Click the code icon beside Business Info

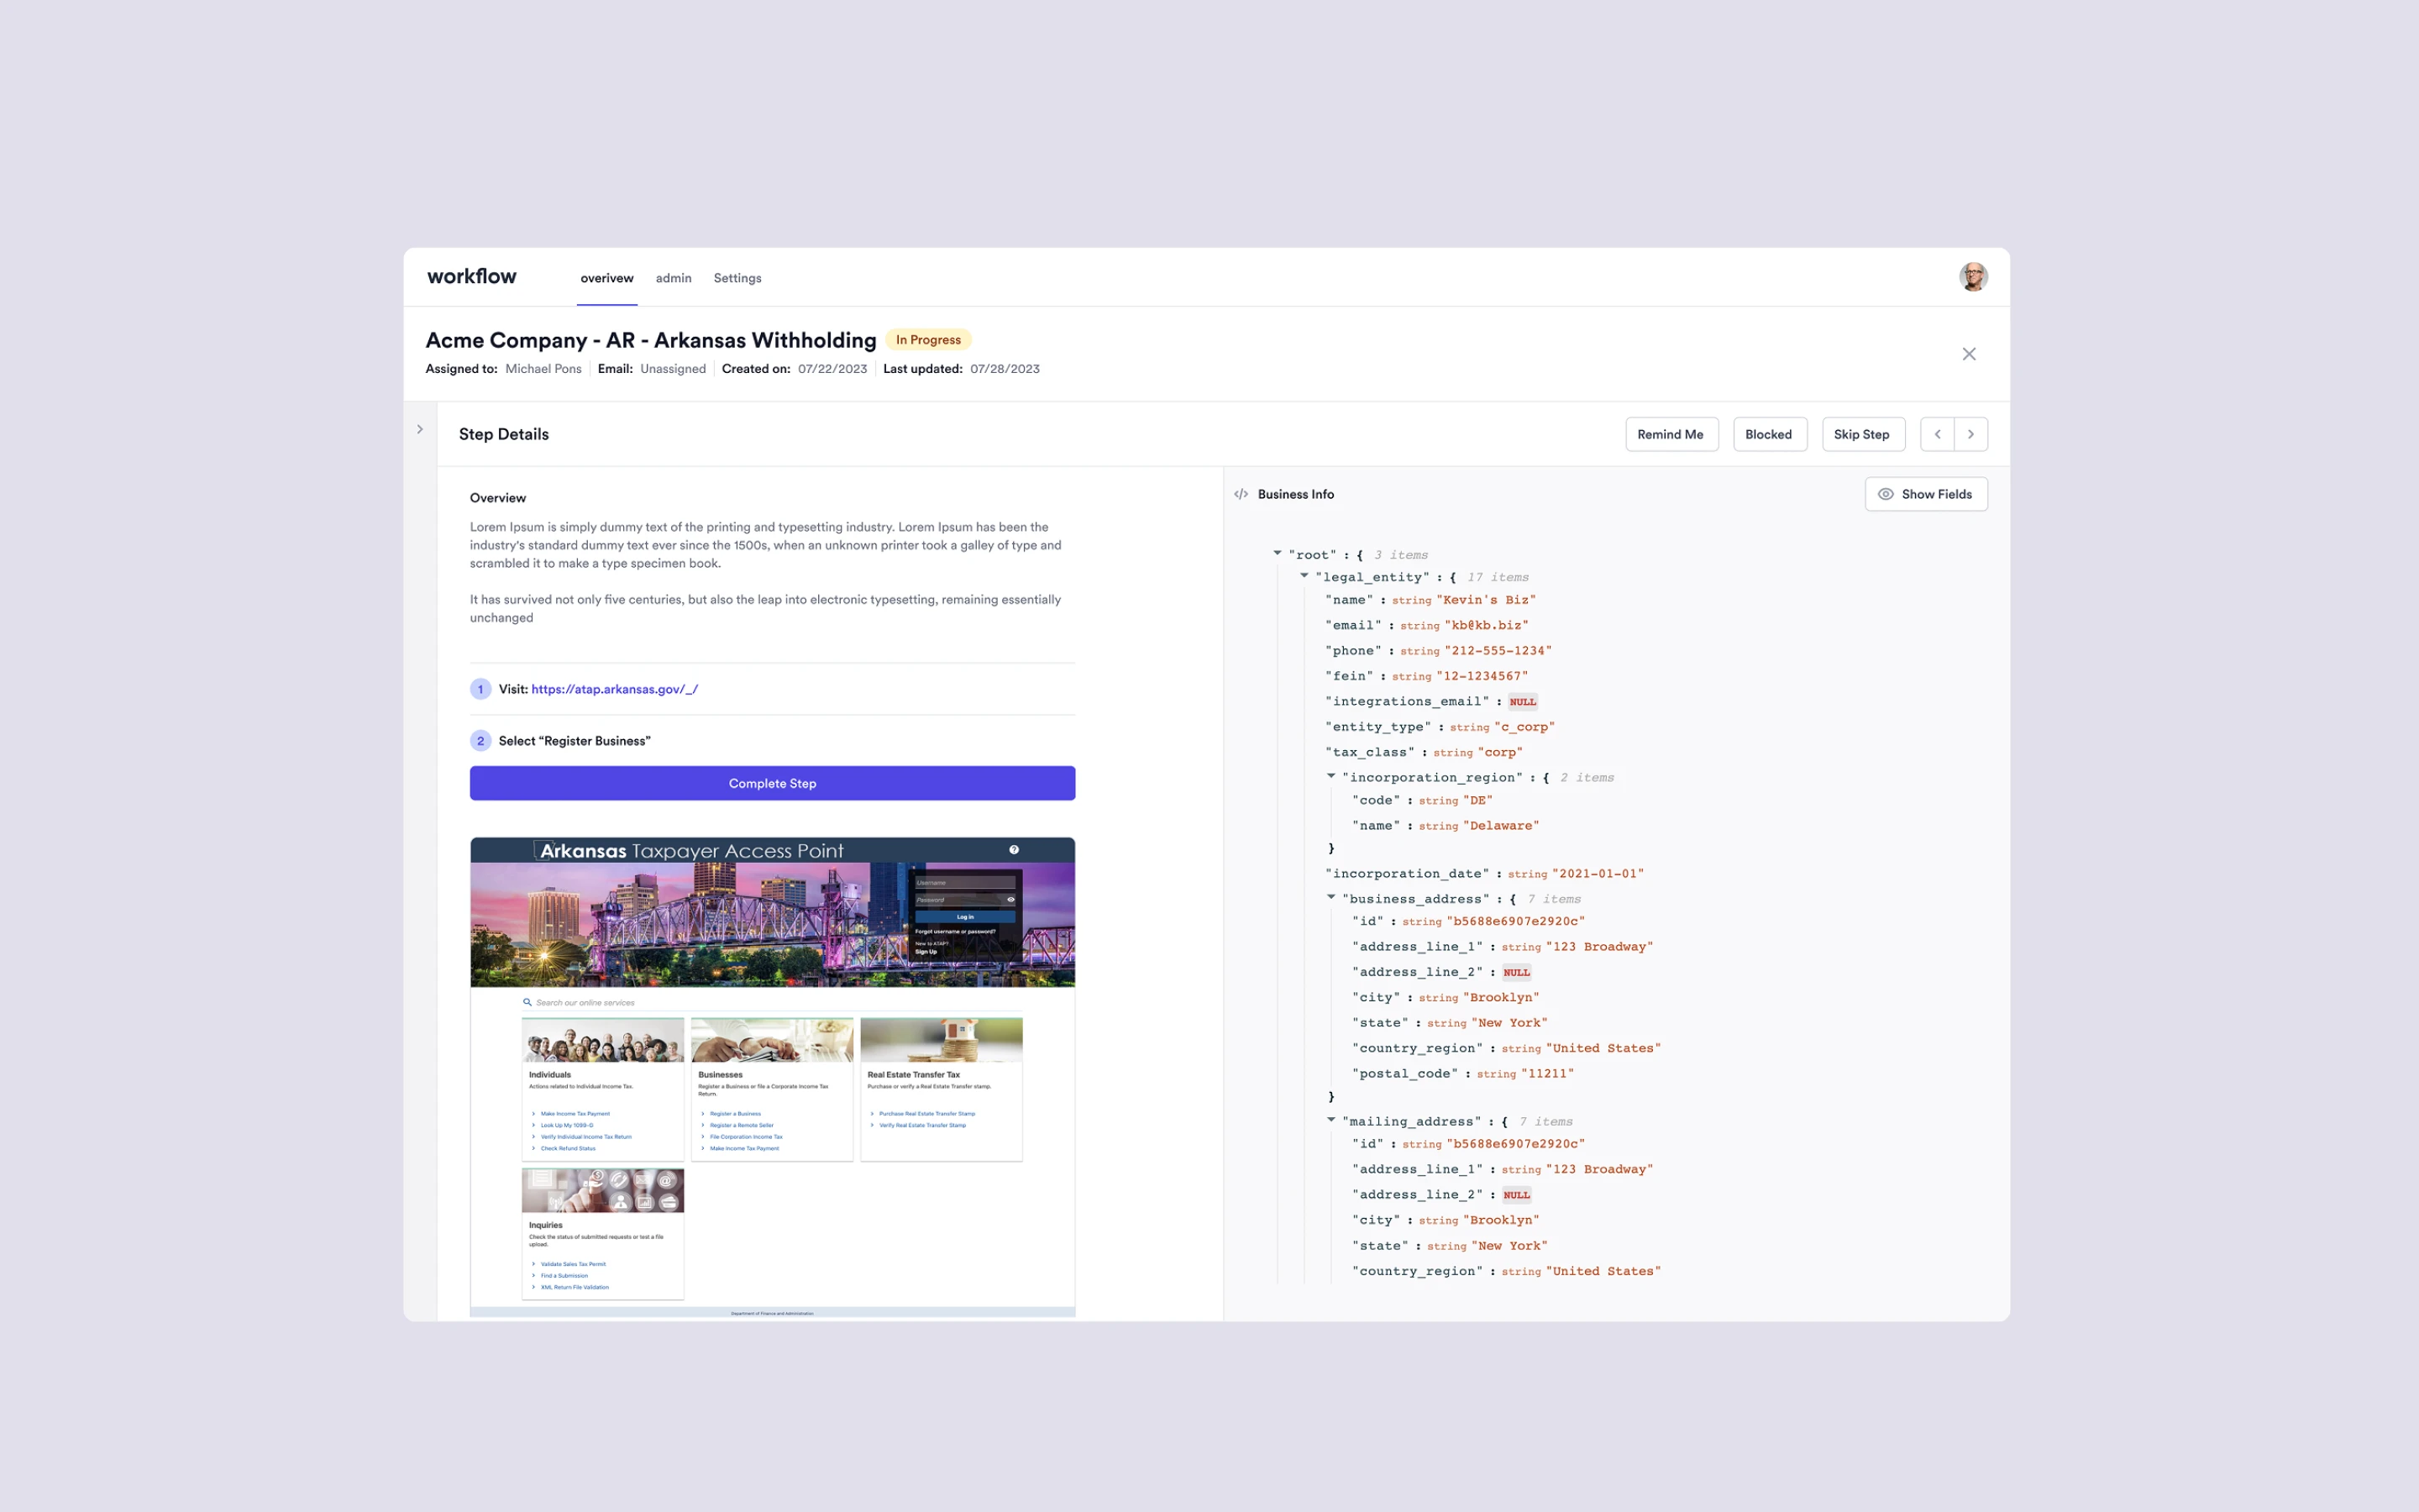(1241, 494)
